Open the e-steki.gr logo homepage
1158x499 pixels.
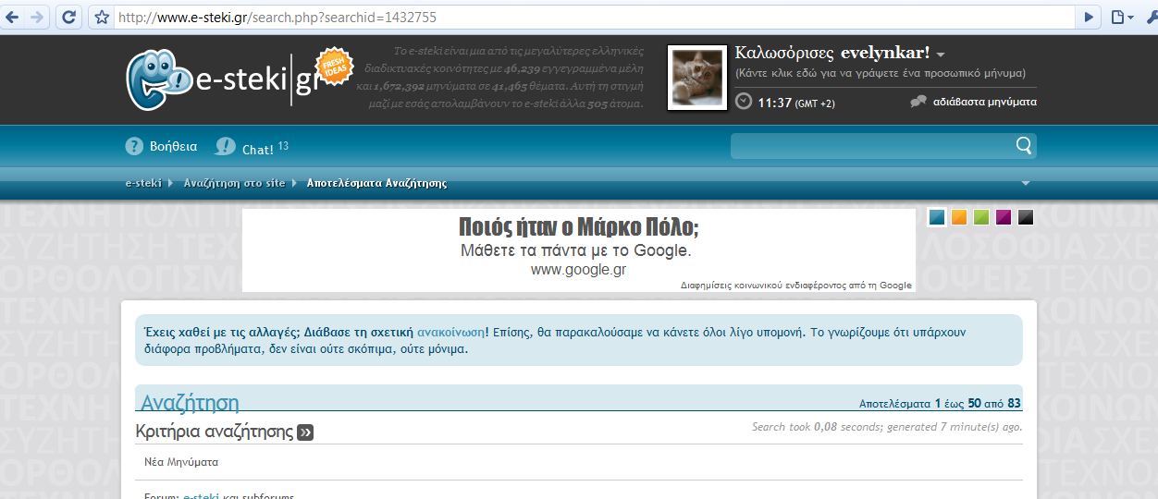pos(222,80)
